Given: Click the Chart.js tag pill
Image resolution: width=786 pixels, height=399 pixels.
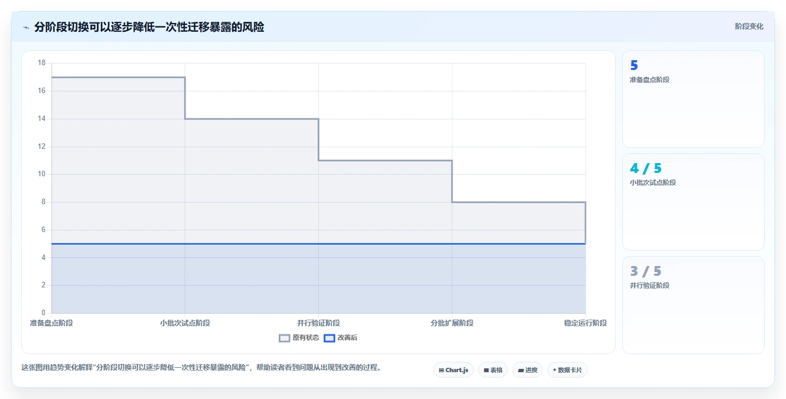Looking at the screenshot, I should pyautogui.click(x=454, y=370).
